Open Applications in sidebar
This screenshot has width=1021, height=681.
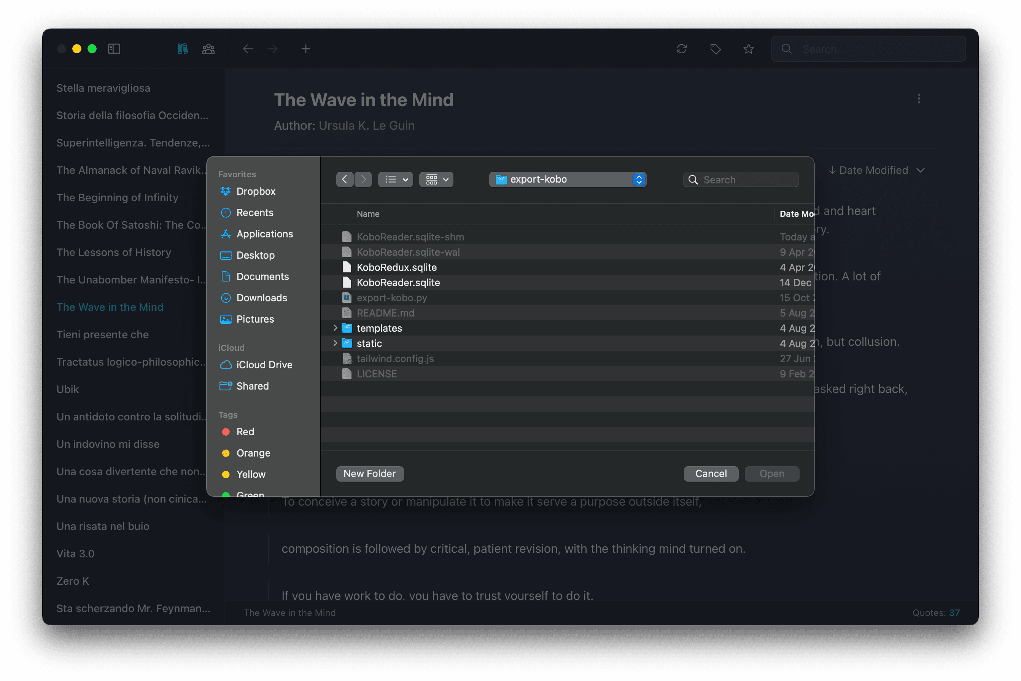264,234
